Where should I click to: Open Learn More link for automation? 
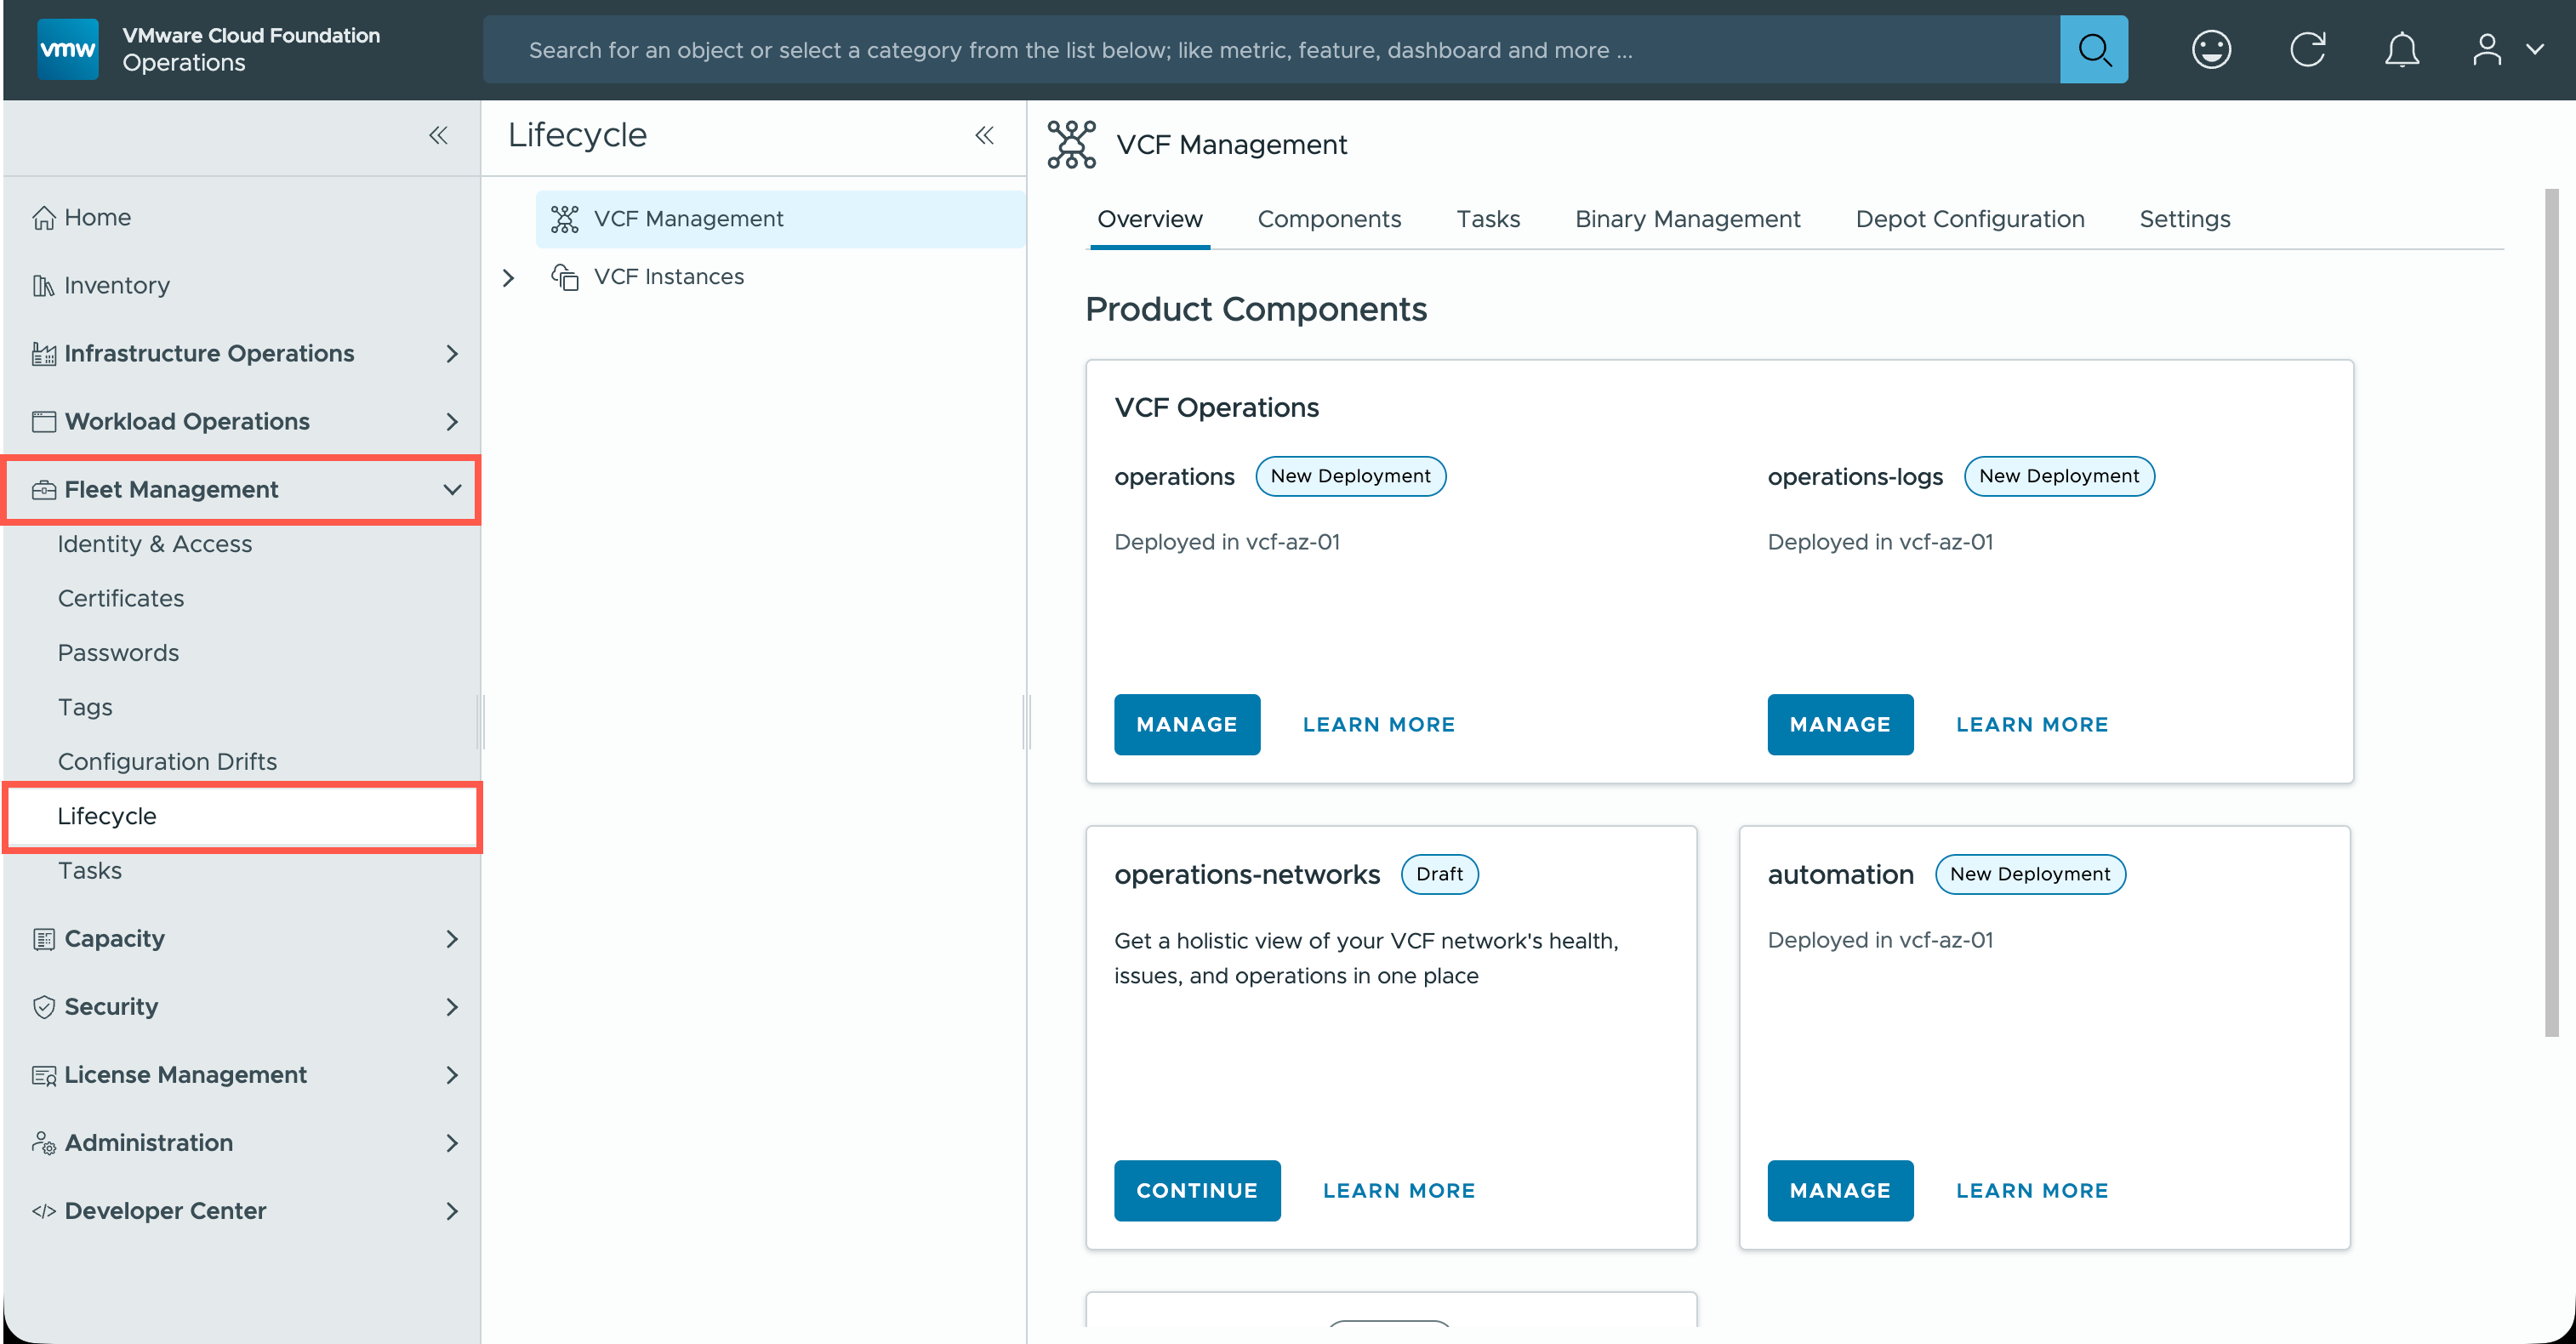tap(2031, 1190)
